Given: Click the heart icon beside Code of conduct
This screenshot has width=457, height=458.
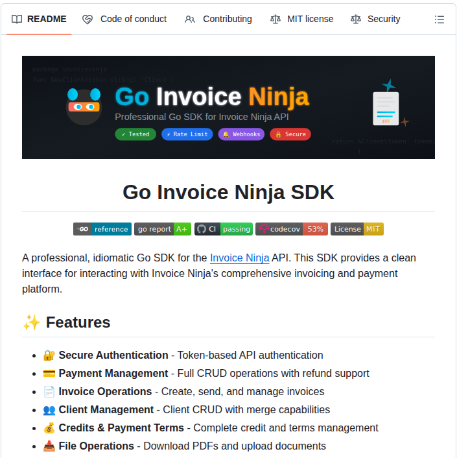Looking at the screenshot, I should tap(88, 19).
